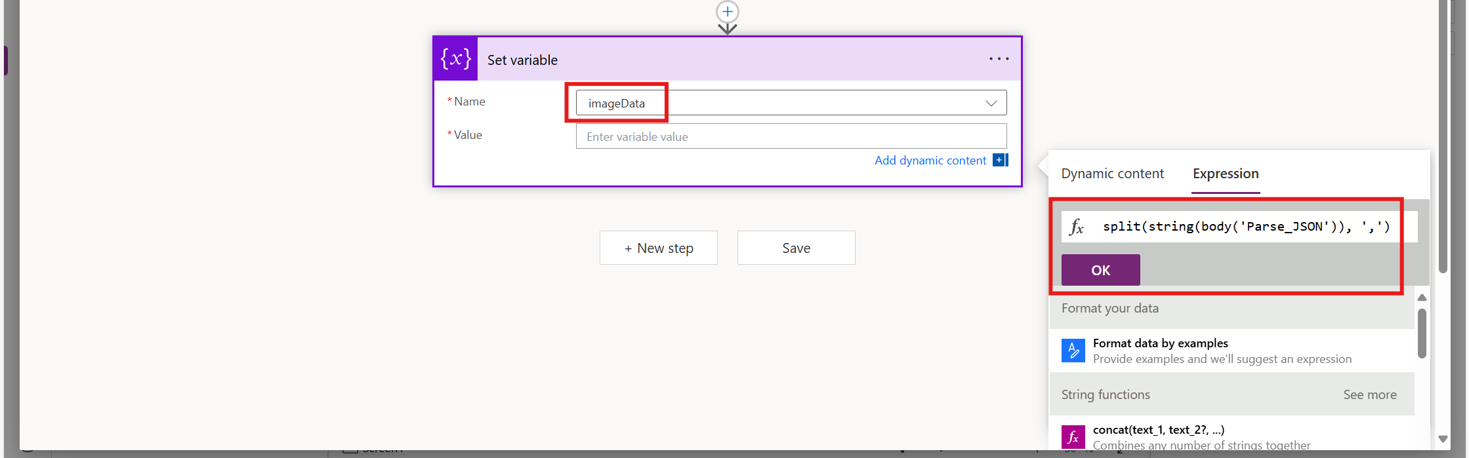Select the Expression tab

1225,174
